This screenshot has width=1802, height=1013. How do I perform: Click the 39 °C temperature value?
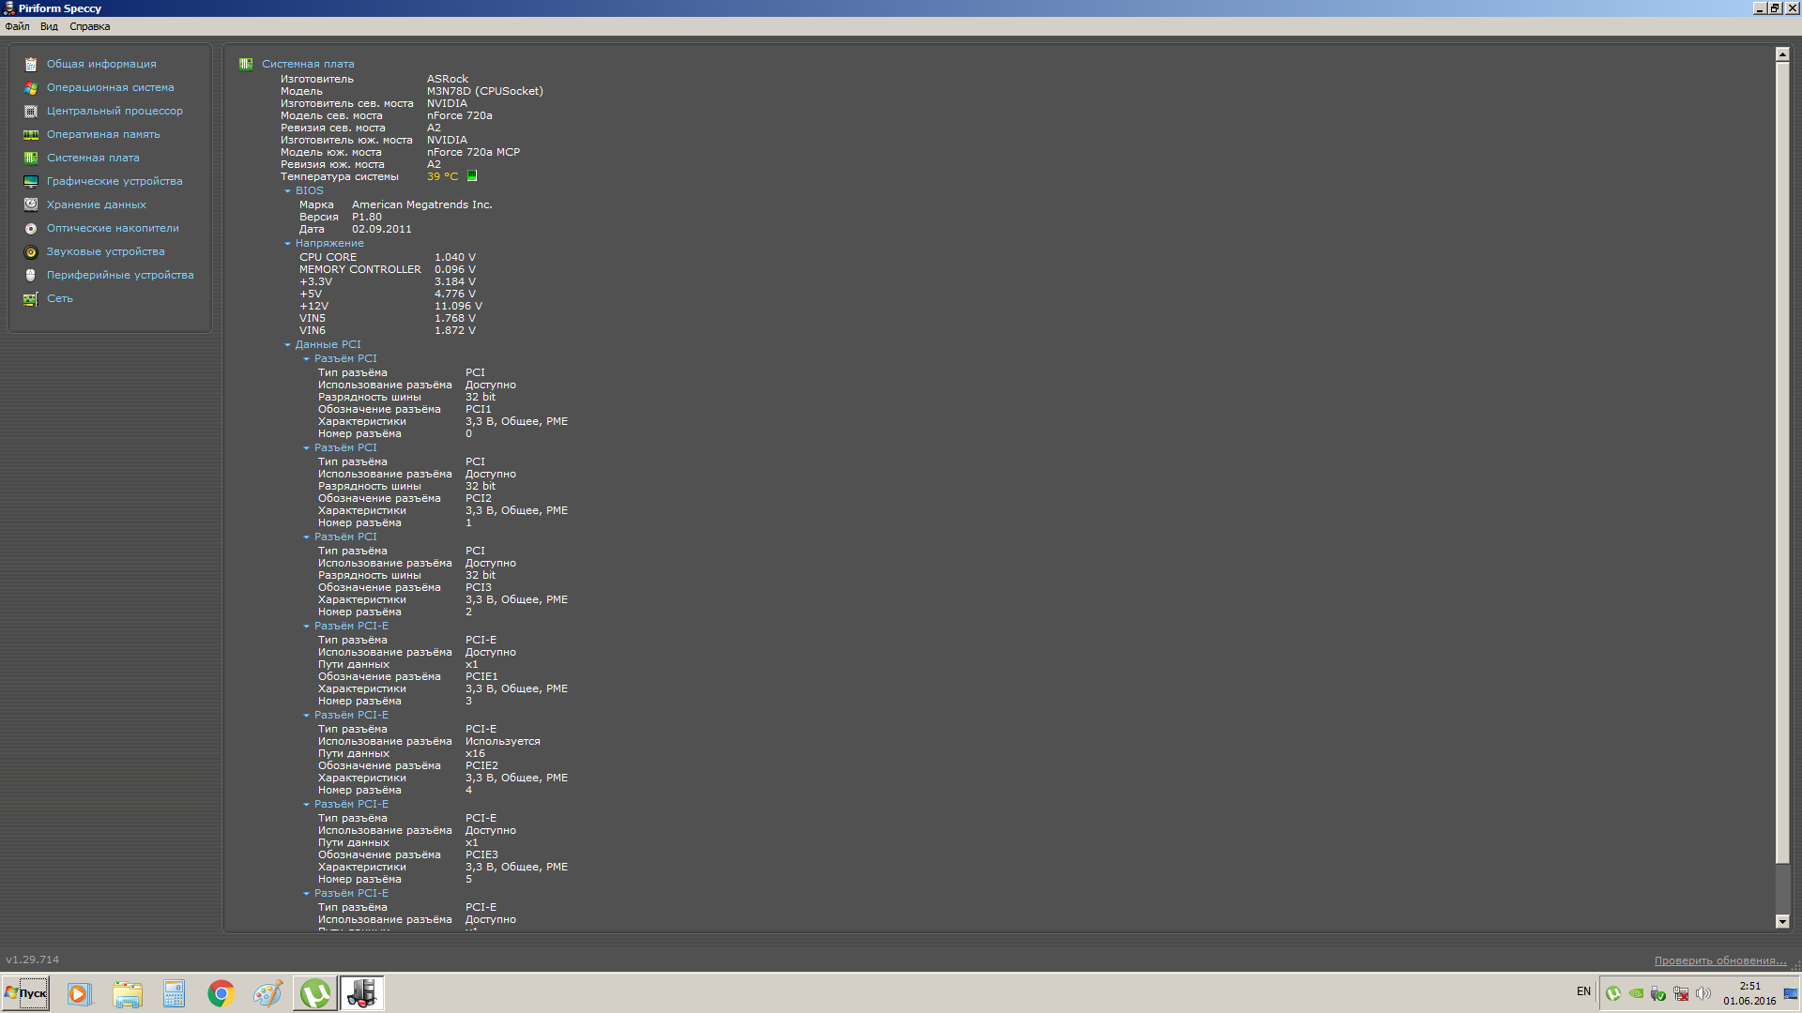click(x=442, y=176)
